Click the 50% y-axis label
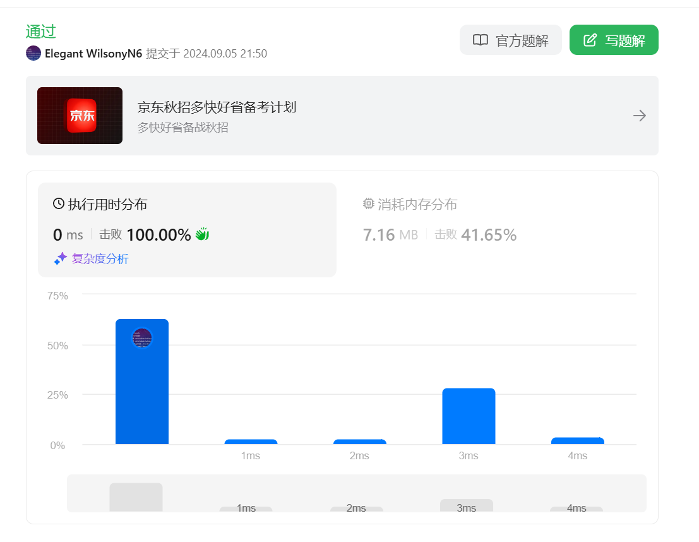Screen dimensions: 699x542 [57, 346]
